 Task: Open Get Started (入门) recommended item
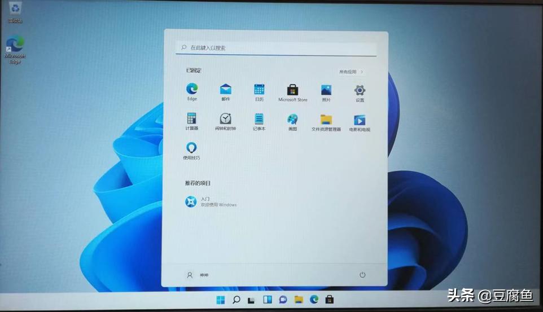point(211,201)
